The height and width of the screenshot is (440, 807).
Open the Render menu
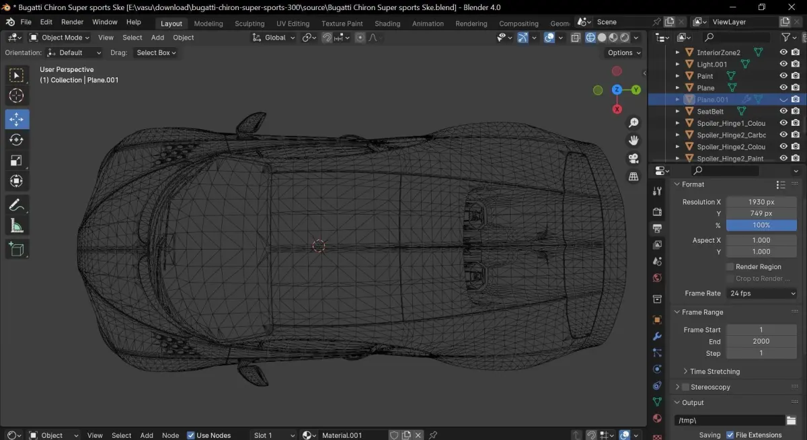coord(72,22)
